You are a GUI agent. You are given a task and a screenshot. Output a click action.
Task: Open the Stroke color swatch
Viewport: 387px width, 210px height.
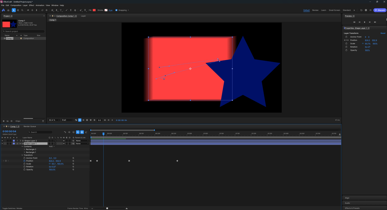click(106, 10)
